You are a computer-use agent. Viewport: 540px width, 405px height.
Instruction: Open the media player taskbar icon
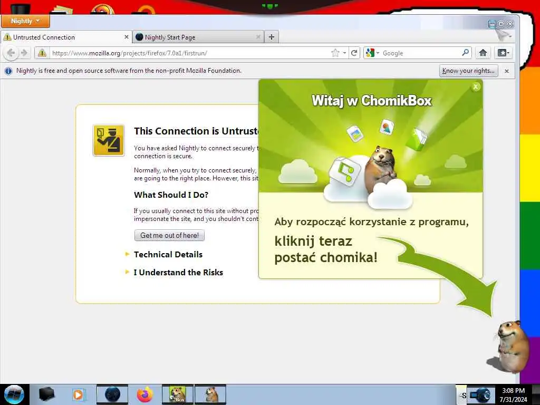(x=78, y=394)
